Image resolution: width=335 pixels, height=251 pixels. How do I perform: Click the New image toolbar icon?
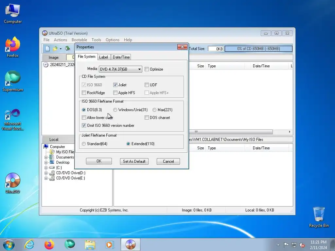[47, 49]
